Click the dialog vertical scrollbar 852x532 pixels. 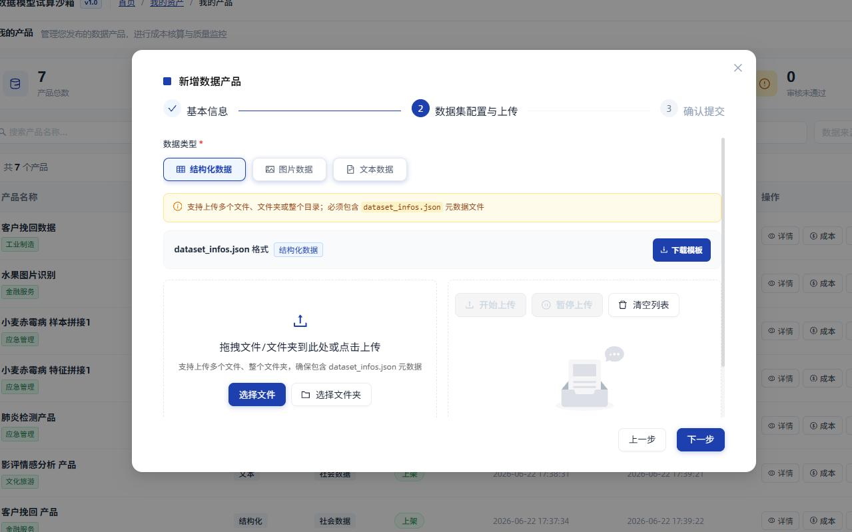pos(723,252)
